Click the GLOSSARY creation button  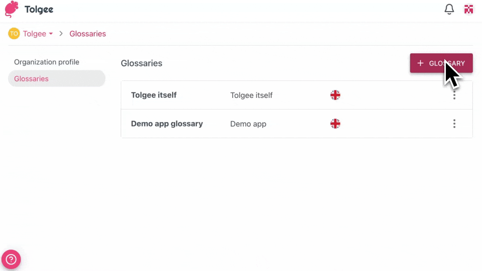[x=441, y=63]
